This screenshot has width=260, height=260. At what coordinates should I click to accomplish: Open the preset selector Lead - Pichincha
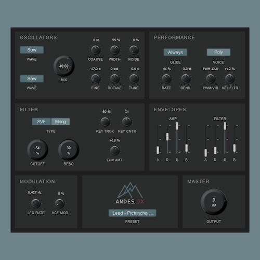click(132, 213)
